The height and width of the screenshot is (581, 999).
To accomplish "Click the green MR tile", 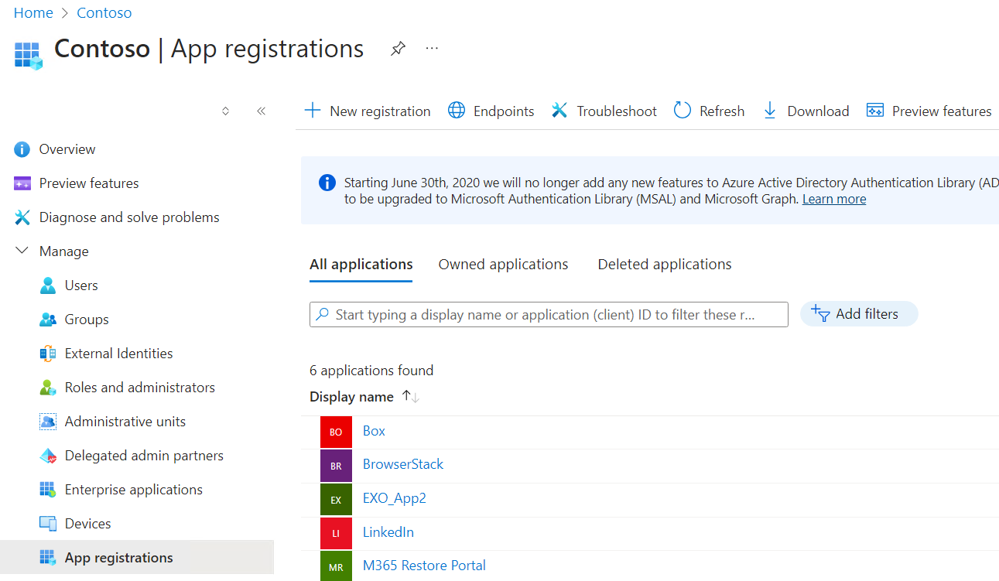I will tap(336, 566).
